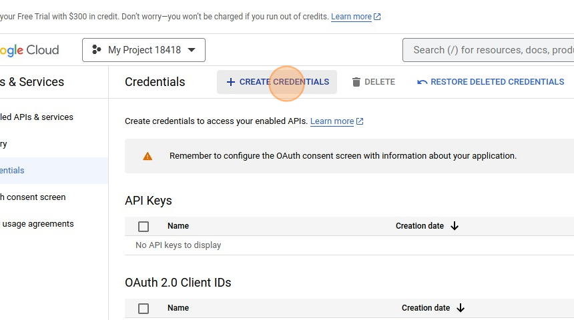
Task: Click the Google Cloud logo
Action: tap(29, 50)
